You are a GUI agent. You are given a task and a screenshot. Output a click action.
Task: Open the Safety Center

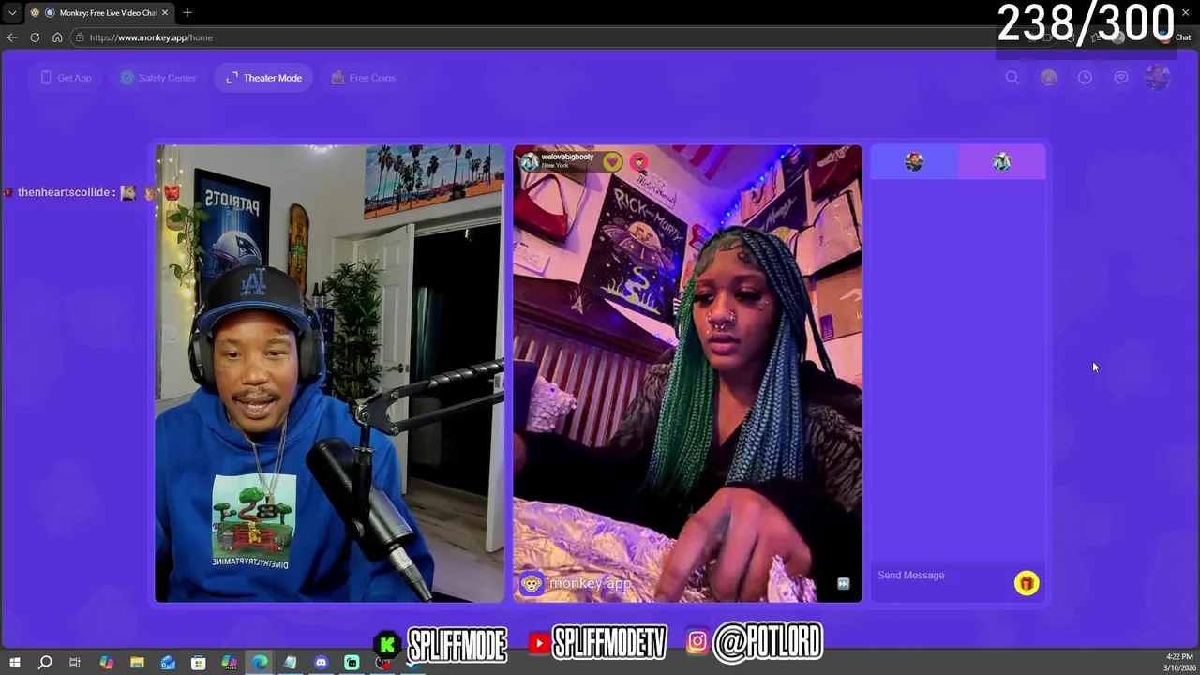pos(158,78)
